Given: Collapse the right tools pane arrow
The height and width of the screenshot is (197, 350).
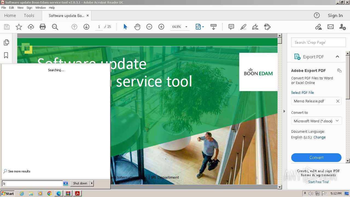Looking at the screenshot, I should 284,111.
